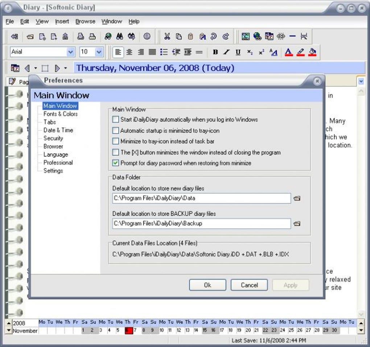
Task: Click the bullet list icon
Action: pos(164,52)
